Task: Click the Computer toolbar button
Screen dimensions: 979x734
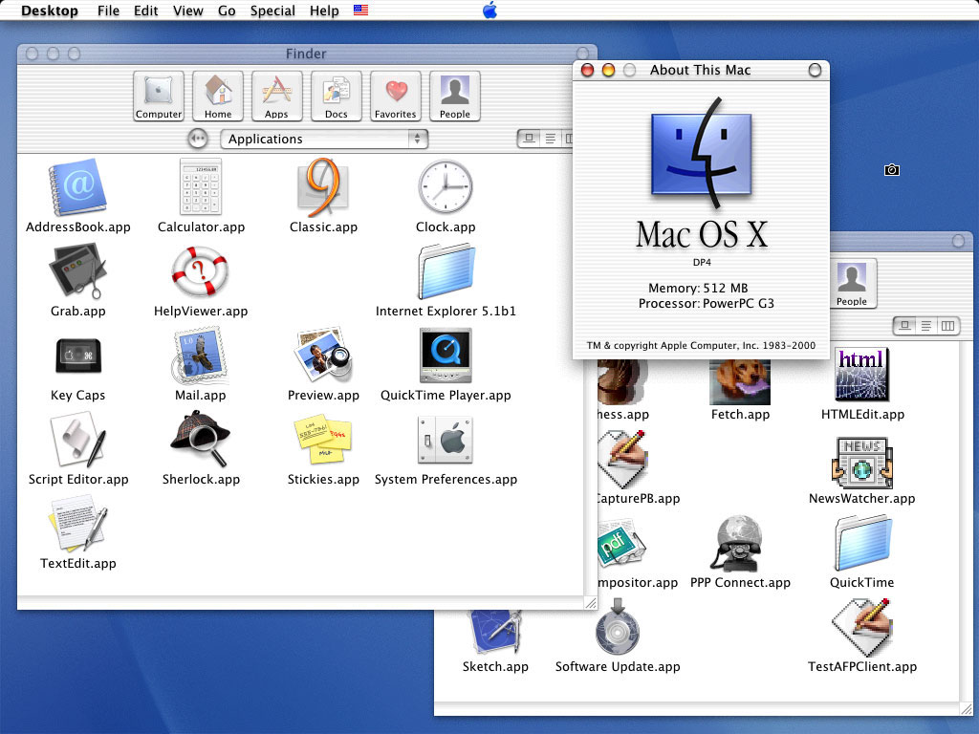Action: point(159,97)
